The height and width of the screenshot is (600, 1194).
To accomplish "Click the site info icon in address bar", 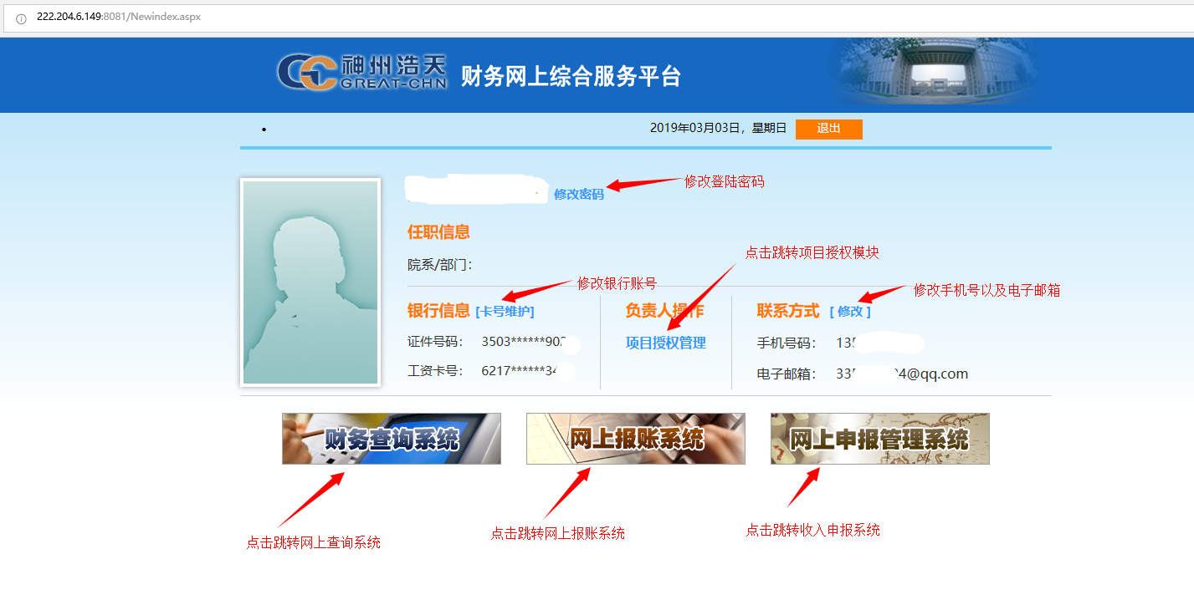I will point(21,18).
